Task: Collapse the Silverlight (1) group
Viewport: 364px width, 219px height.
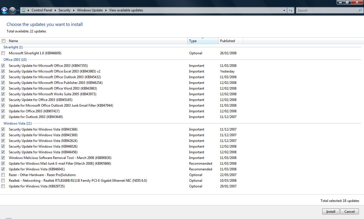Action: coord(13,47)
